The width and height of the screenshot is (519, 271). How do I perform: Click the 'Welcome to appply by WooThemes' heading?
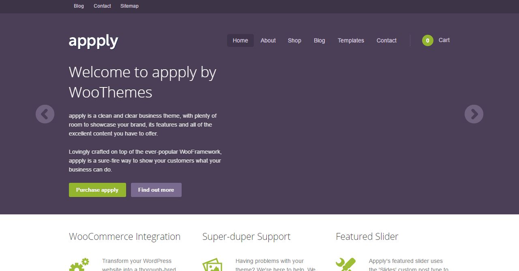(x=143, y=82)
